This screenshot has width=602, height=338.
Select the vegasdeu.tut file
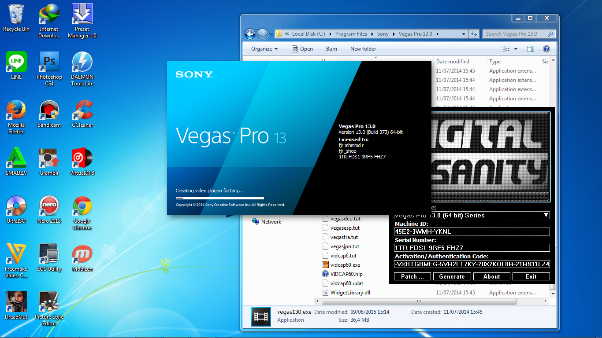(341, 219)
